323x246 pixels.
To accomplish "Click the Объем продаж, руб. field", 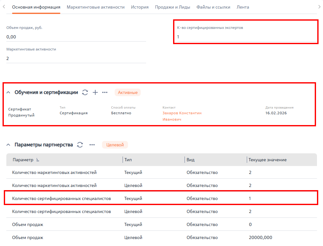I will [76, 37].
